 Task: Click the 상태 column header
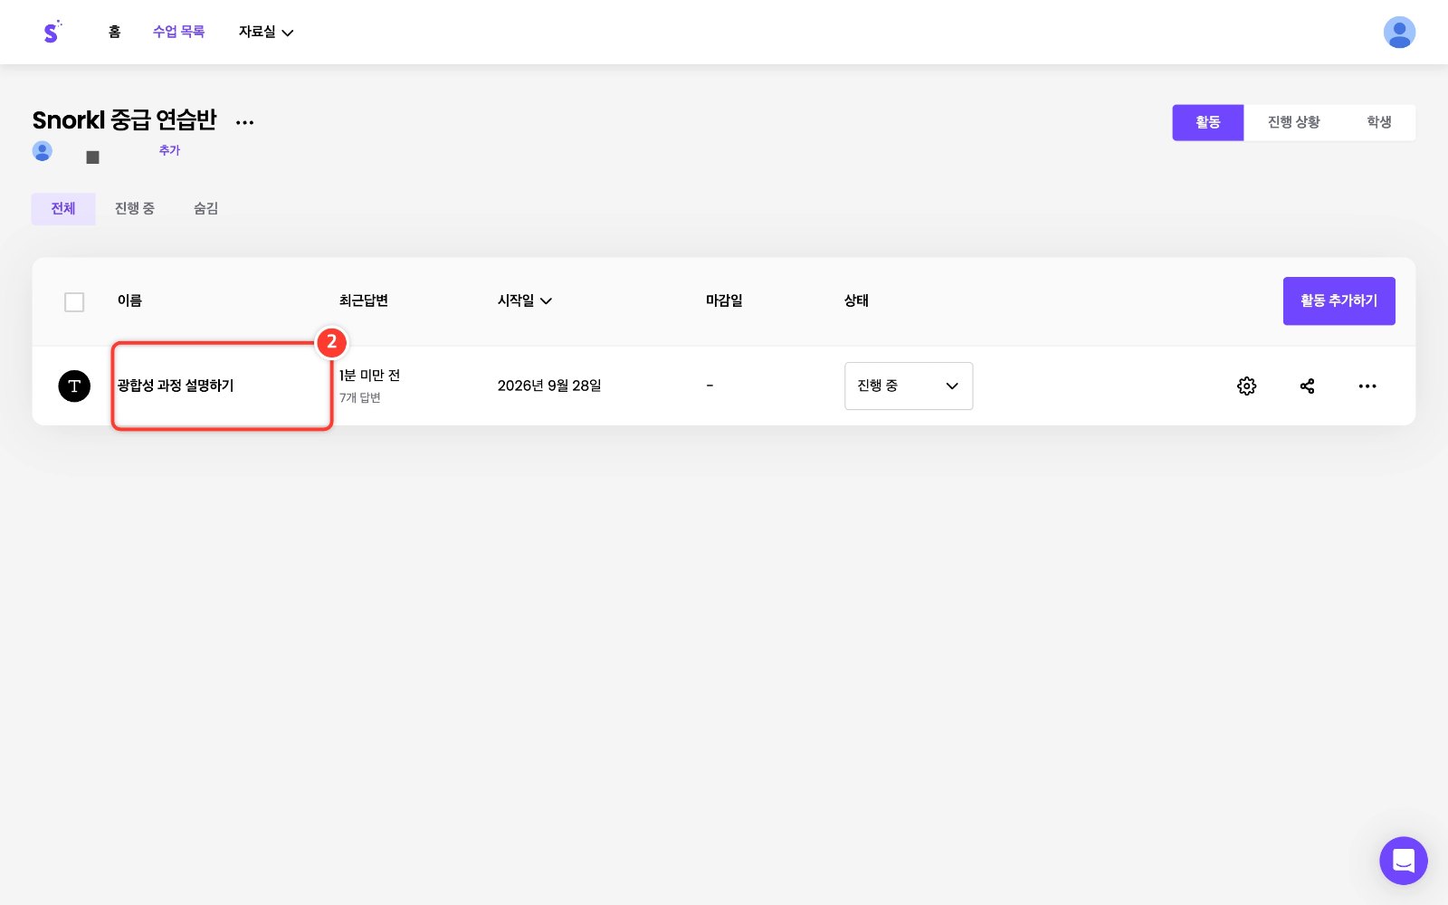[856, 300]
